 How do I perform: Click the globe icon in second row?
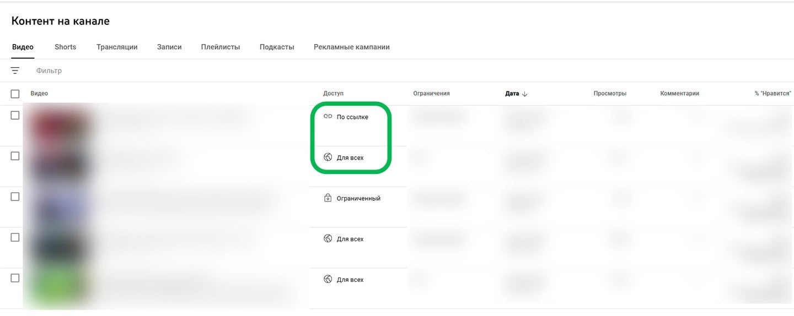pos(328,157)
